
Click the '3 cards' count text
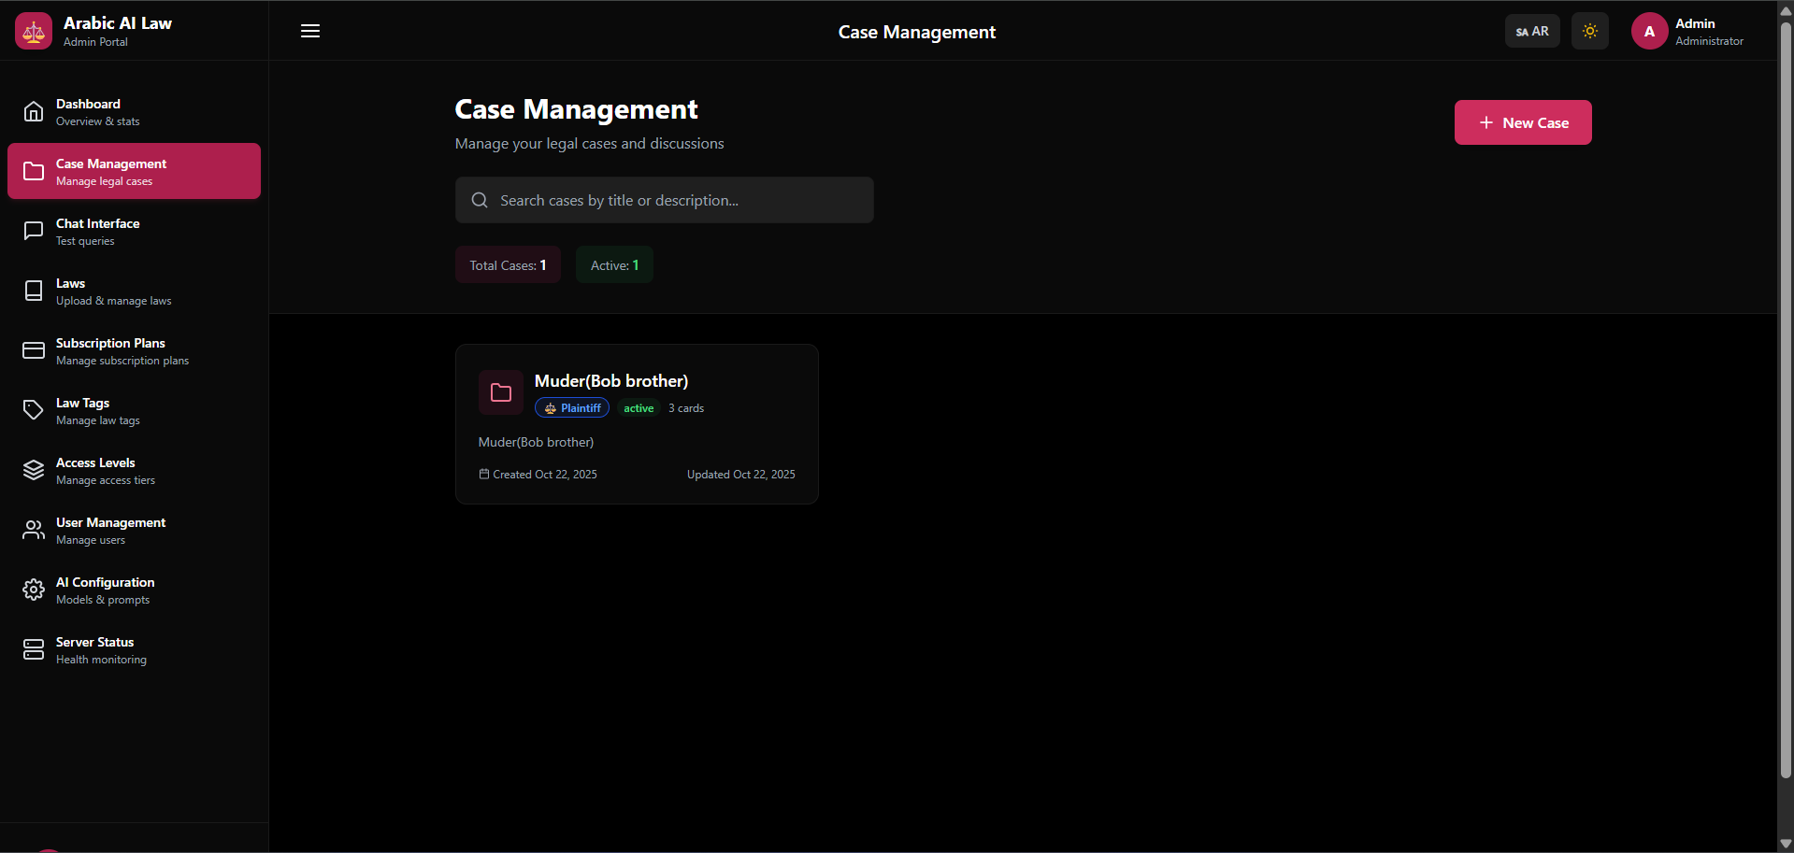click(686, 408)
